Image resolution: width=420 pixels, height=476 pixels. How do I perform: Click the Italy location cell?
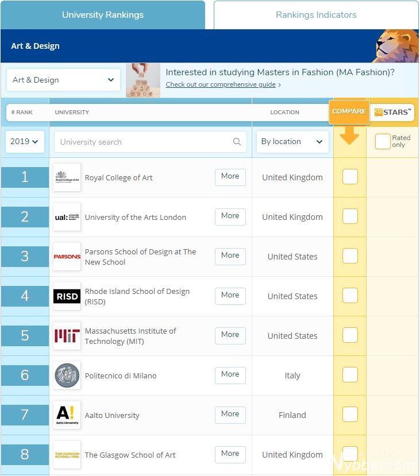tap(292, 376)
